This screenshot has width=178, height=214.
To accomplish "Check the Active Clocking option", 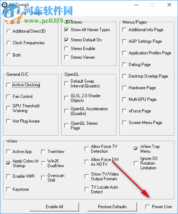I will pyautogui.click(x=8, y=85).
